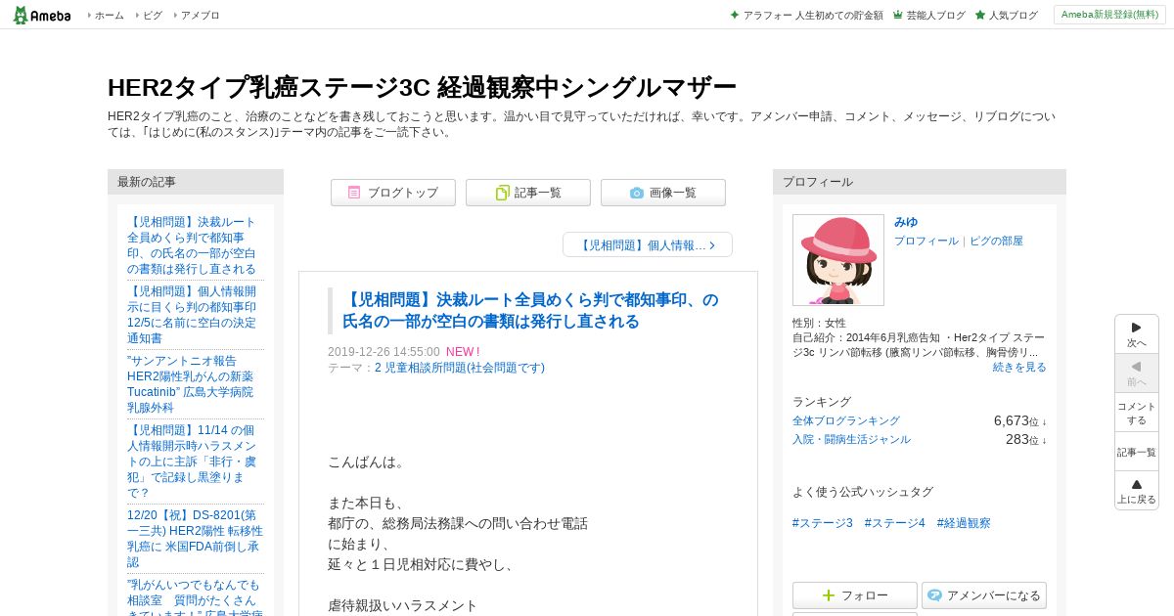Click the profile avatar image
This screenshot has height=616, width=1174.
pyautogui.click(x=838, y=260)
